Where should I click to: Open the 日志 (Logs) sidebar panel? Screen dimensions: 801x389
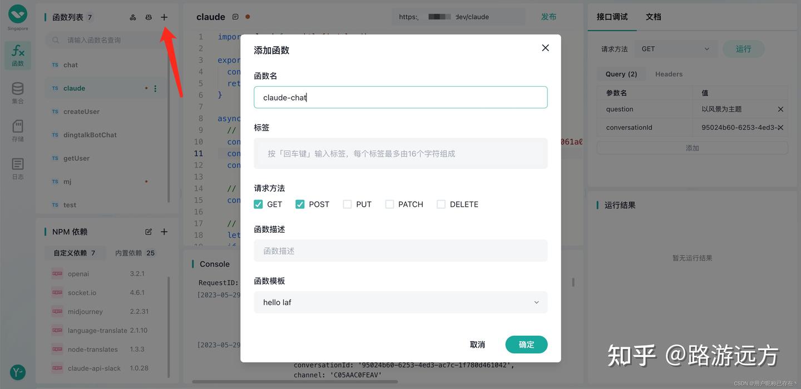coord(17,167)
